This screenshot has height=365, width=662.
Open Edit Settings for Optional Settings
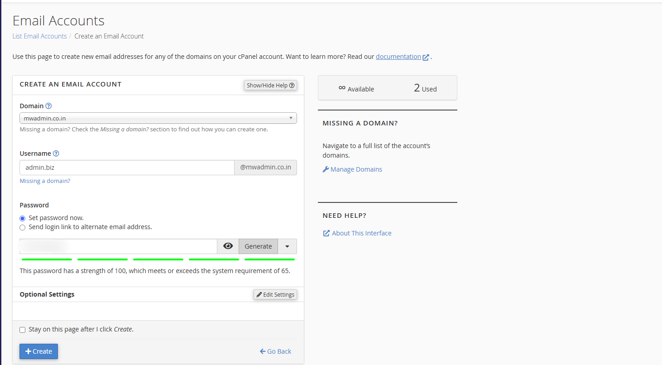pyautogui.click(x=275, y=294)
